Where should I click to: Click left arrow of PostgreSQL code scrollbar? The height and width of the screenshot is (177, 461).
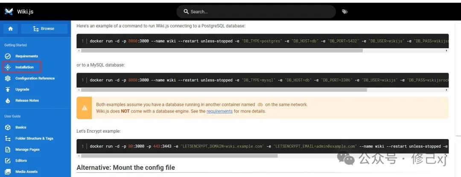pyautogui.click(x=79, y=50)
